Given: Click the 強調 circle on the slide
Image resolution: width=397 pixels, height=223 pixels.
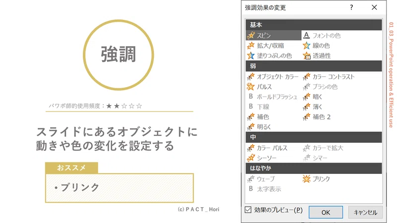Looking at the screenshot, I should [x=119, y=55].
